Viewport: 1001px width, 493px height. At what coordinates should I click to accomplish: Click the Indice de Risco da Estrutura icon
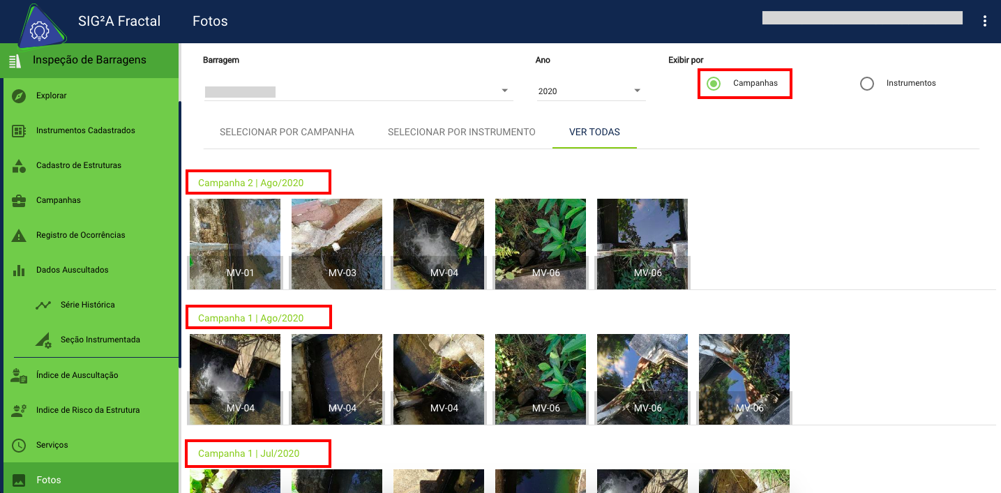pos(20,410)
